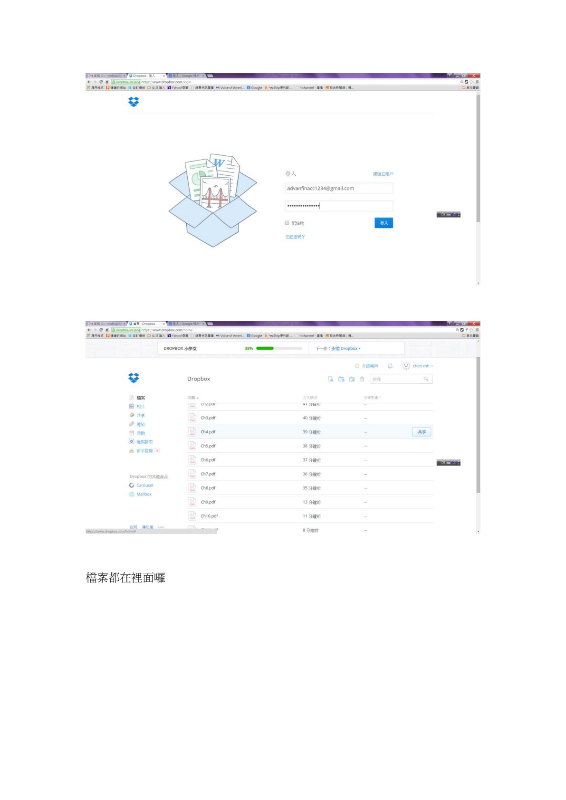566x800 pixels.
Task: Select the Ch10.pdf file name
Action: (209, 516)
